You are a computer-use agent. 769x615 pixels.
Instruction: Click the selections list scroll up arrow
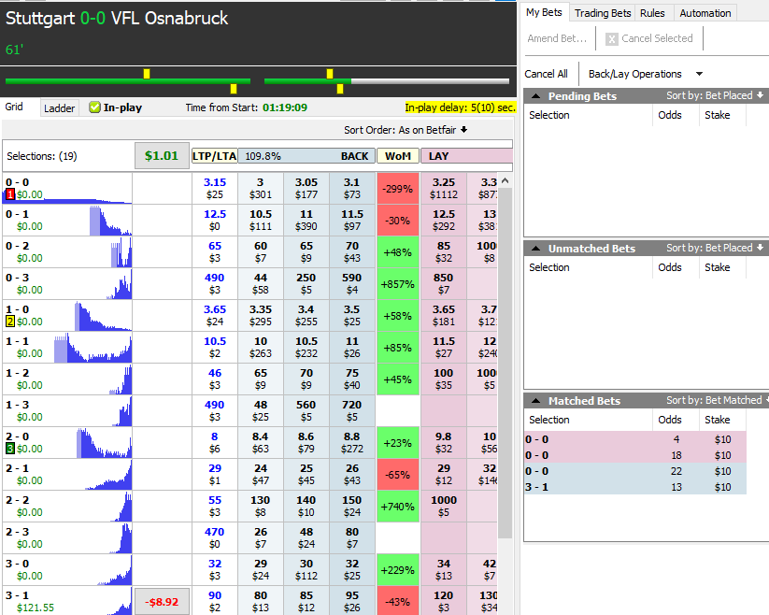[x=506, y=181]
